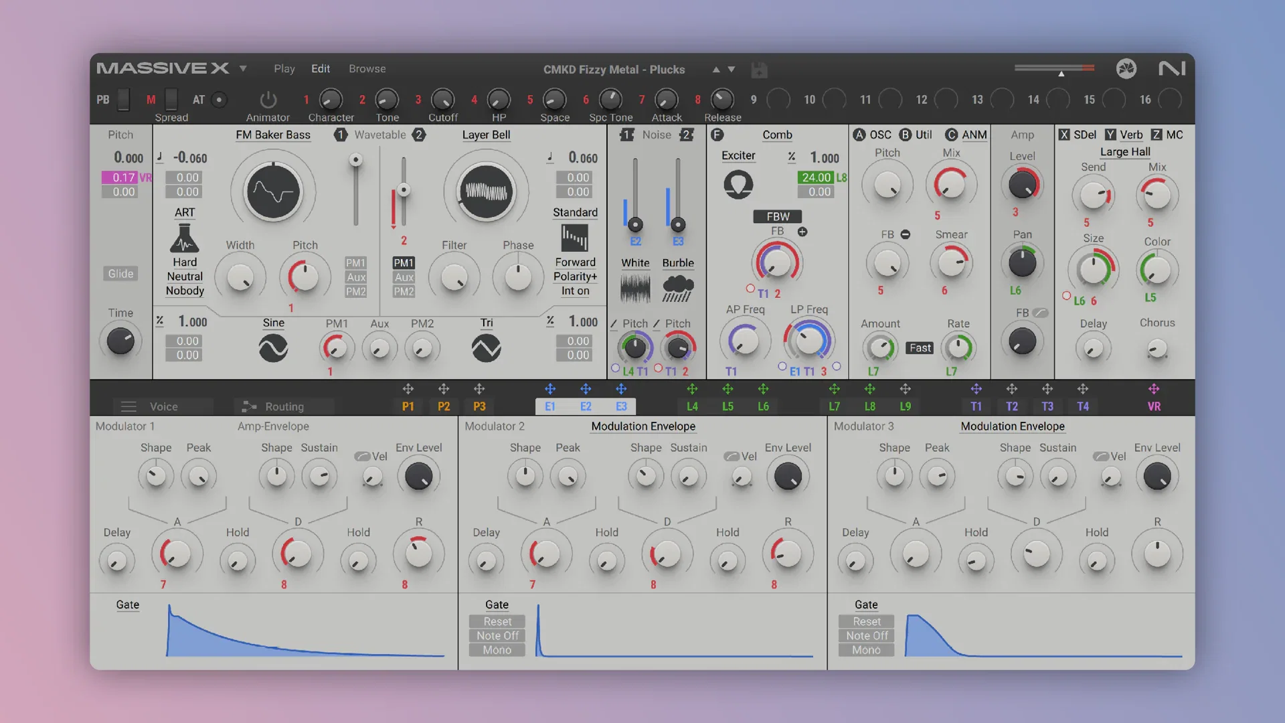The image size is (1285, 723).
Task: Click the Sine waveform icon
Action: (x=273, y=348)
